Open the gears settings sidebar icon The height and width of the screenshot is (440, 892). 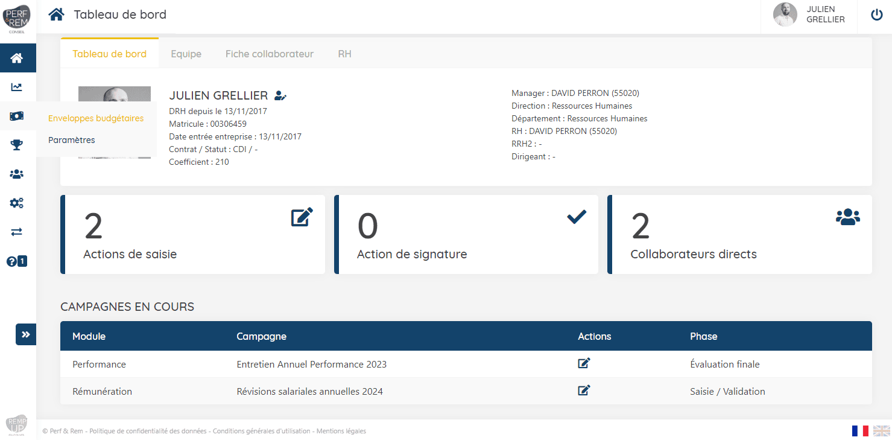point(17,203)
